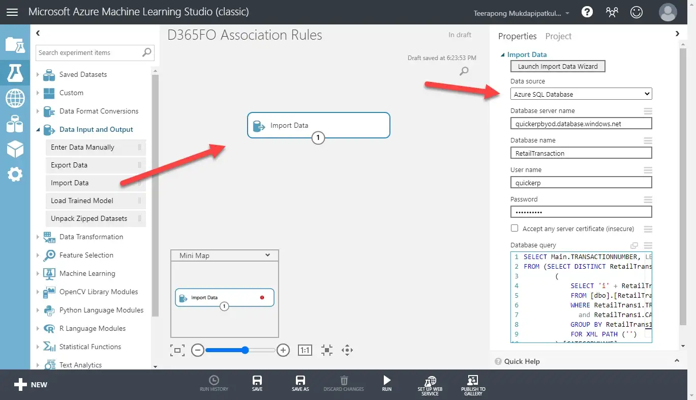Screen dimensions: 696x400
Task: Expand Feature Selection category
Action: 38,255
